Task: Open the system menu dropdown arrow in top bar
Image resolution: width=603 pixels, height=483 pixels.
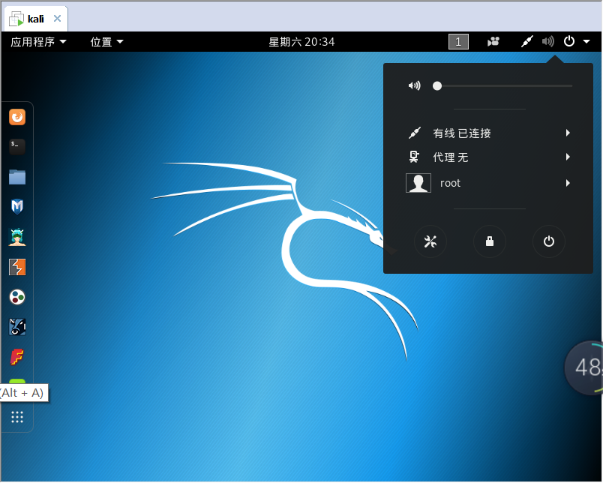Action: [586, 41]
